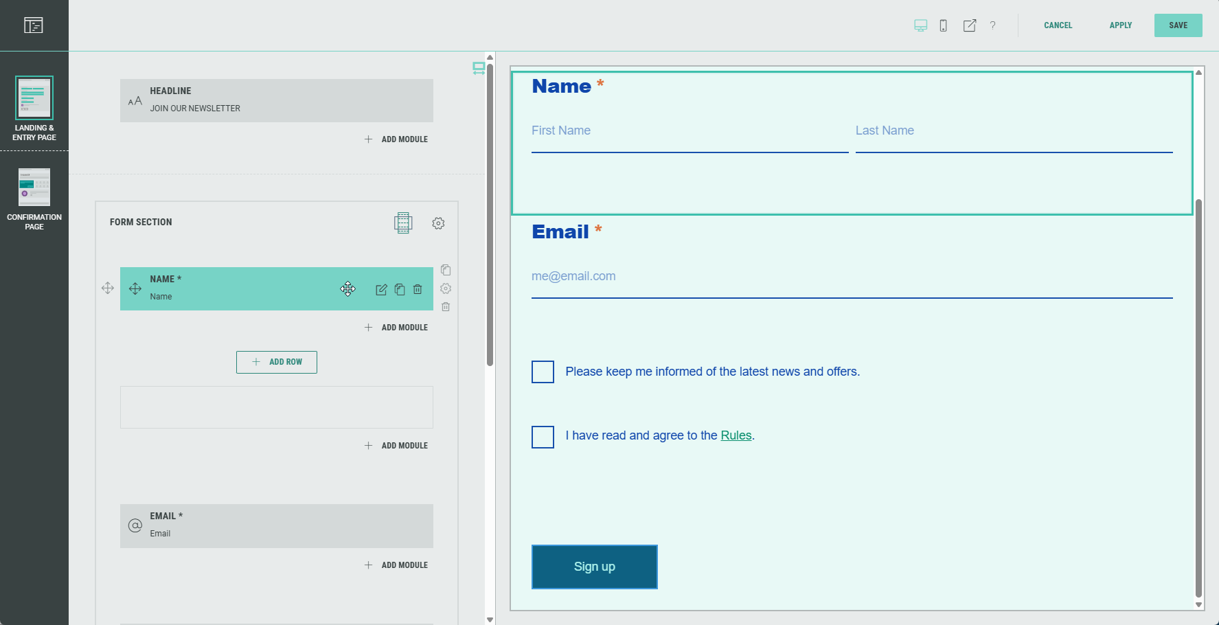Open Form Section settings gear
This screenshot has height=625, width=1219.
click(438, 223)
